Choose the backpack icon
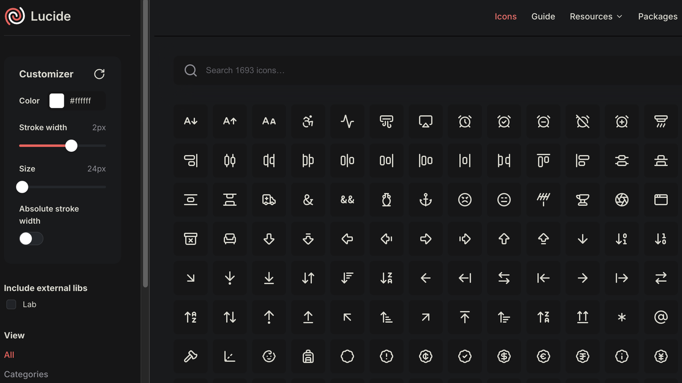 pyautogui.click(x=308, y=356)
